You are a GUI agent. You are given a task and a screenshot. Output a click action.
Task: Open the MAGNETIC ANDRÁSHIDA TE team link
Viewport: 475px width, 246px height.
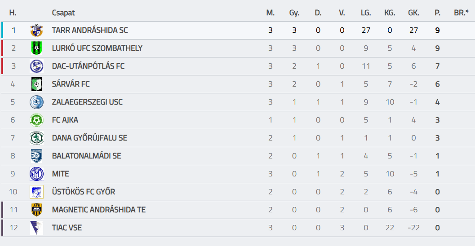pyautogui.click(x=99, y=210)
